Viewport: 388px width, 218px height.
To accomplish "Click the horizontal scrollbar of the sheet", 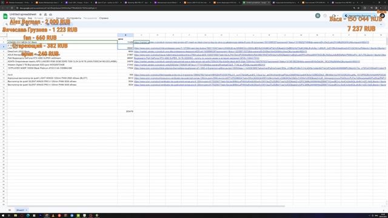I will [x=146, y=206].
